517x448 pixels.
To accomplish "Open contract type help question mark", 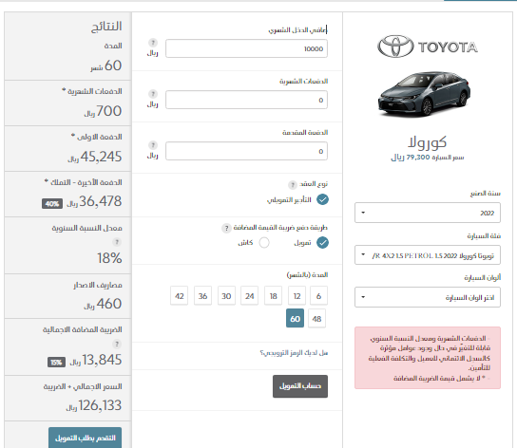I will coord(293,185).
